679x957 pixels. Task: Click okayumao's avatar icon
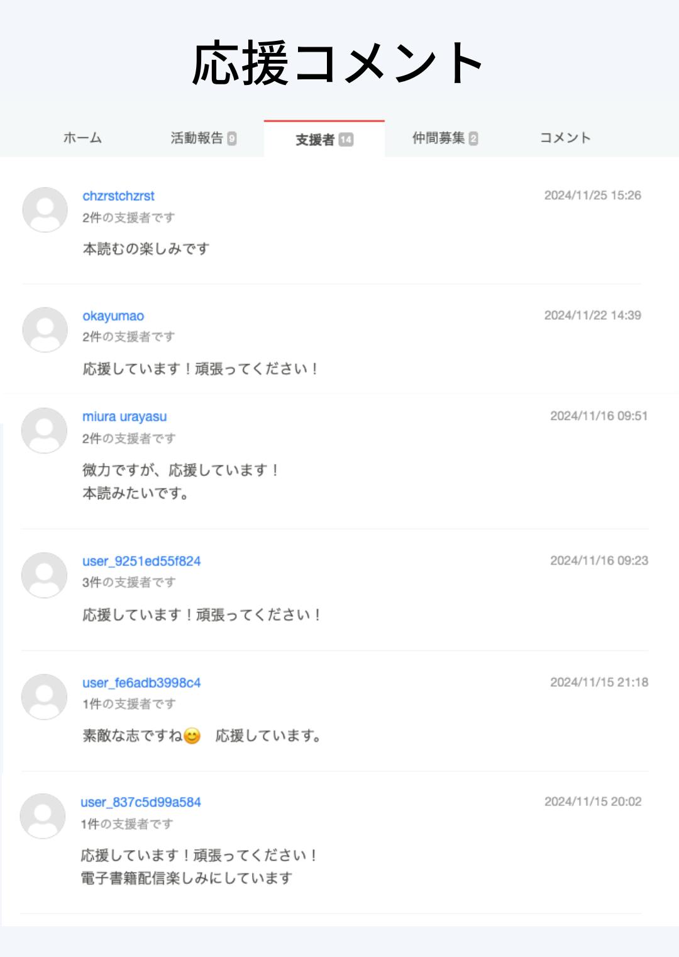[45, 329]
